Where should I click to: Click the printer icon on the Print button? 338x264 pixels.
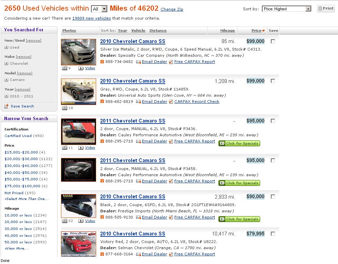pyautogui.click(x=320, y=8)
